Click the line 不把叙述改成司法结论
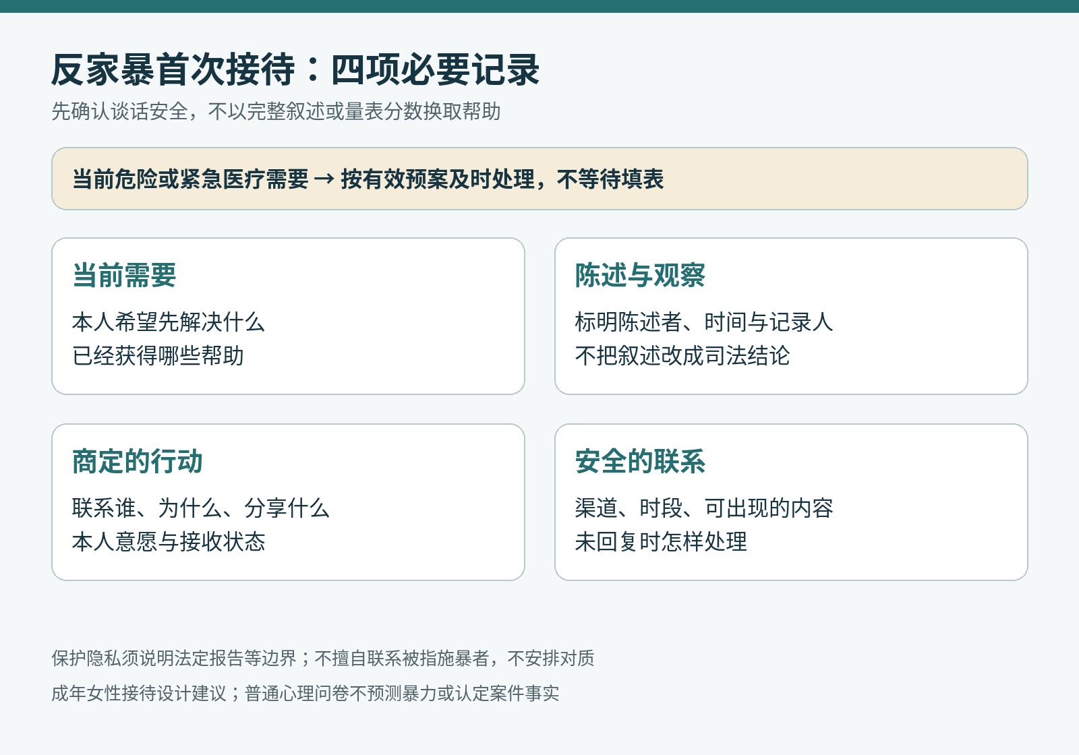Screen dimensions: 1079x755 (682, 356)
